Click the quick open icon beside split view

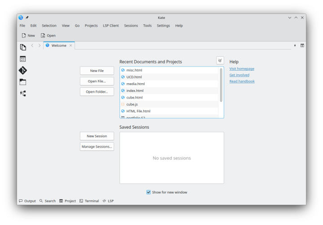tap(295, 45)
